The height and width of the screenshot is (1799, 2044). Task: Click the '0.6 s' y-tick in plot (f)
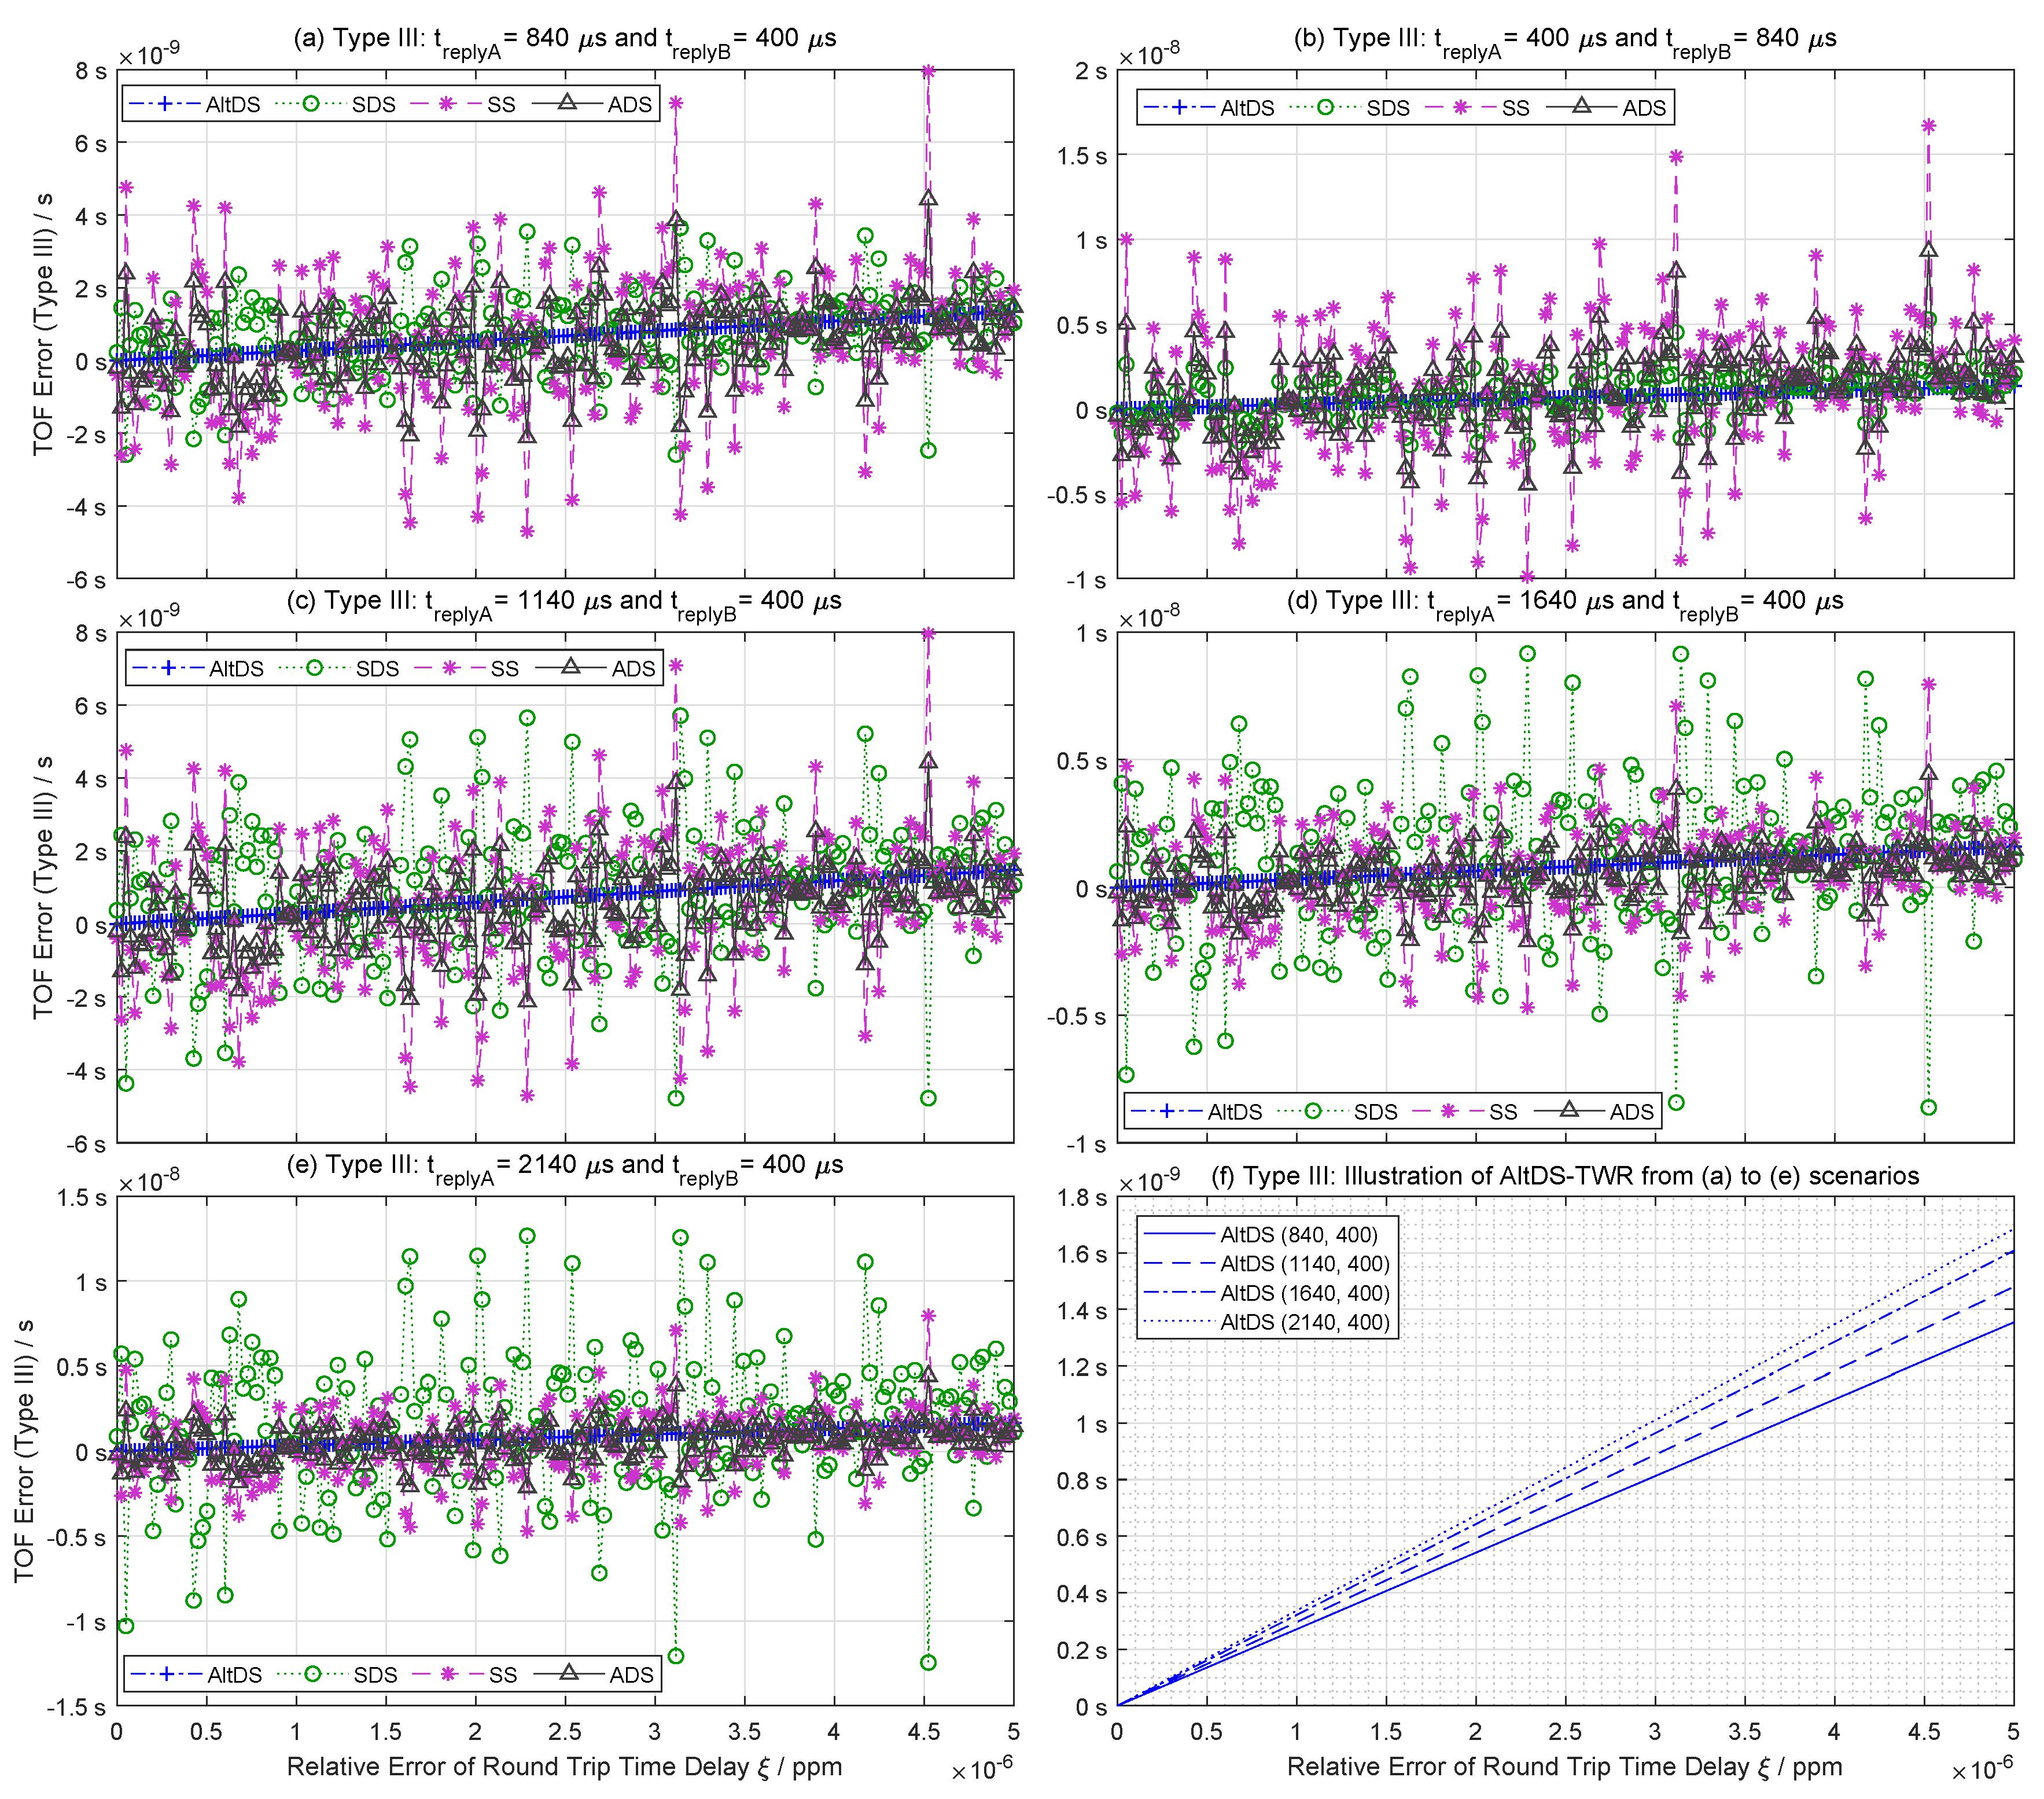[1081, 1537]
